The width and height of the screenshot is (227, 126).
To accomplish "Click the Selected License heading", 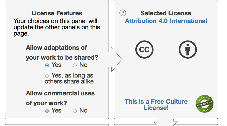I will pyautogui.click(x=166, y=13).
